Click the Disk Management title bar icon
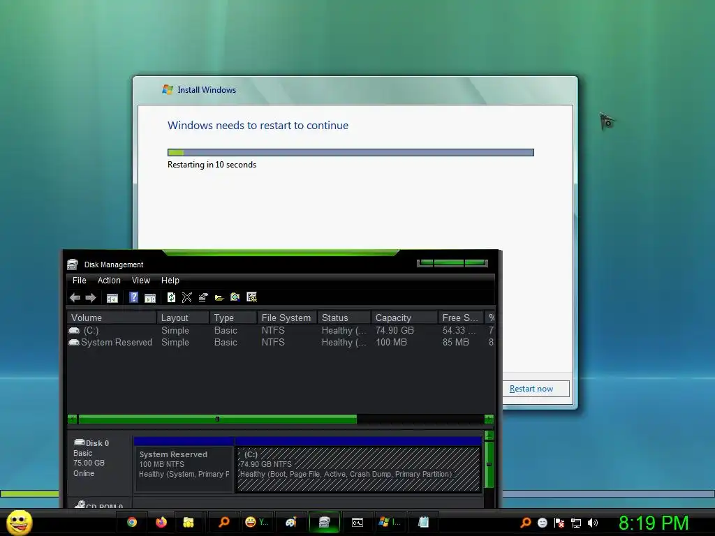715x536 pixels. tap(73, 265)
